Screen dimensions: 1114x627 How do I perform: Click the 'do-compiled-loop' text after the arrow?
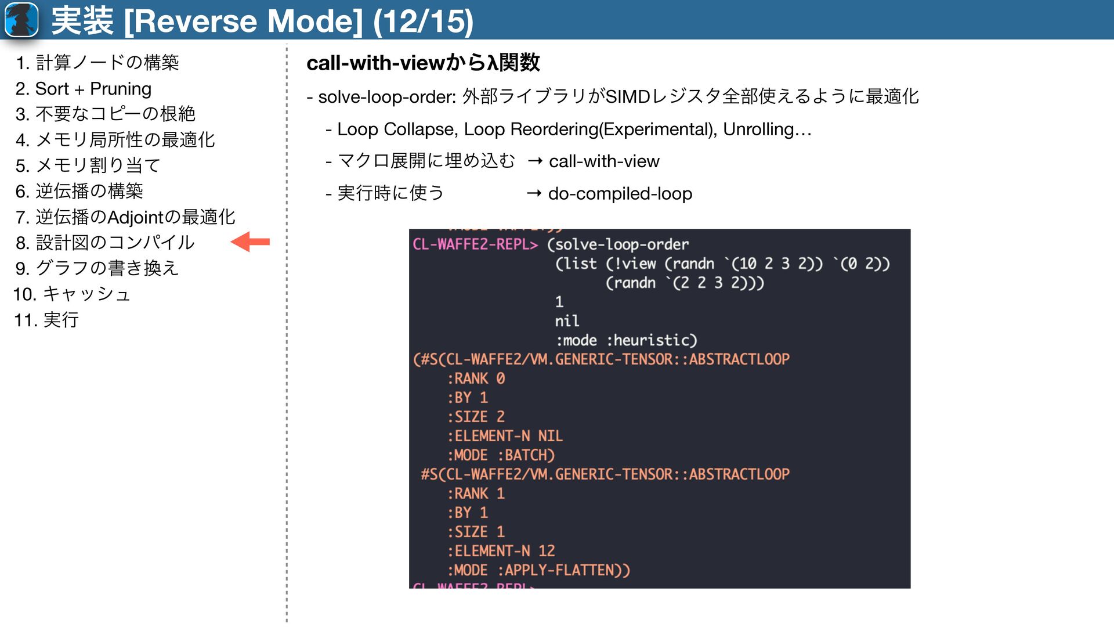[620, 193]
